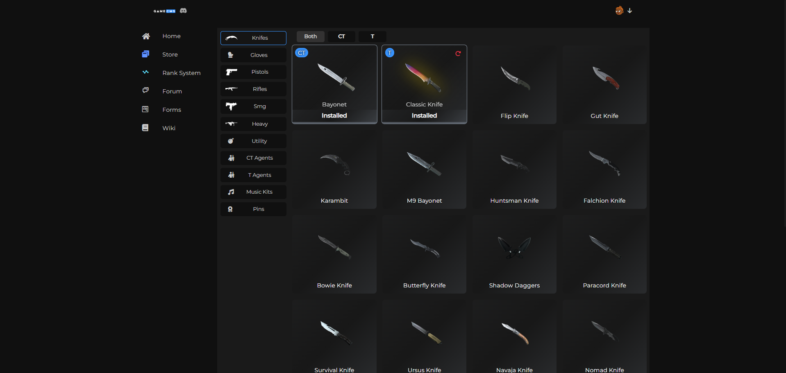Select the Smg category

click(x=253, y=106)
